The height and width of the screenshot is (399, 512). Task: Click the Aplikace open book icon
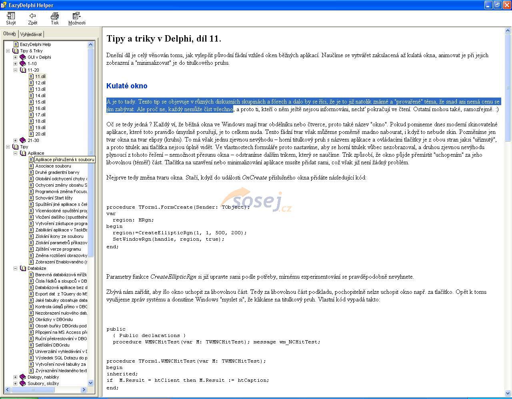[x=23, y=153]
